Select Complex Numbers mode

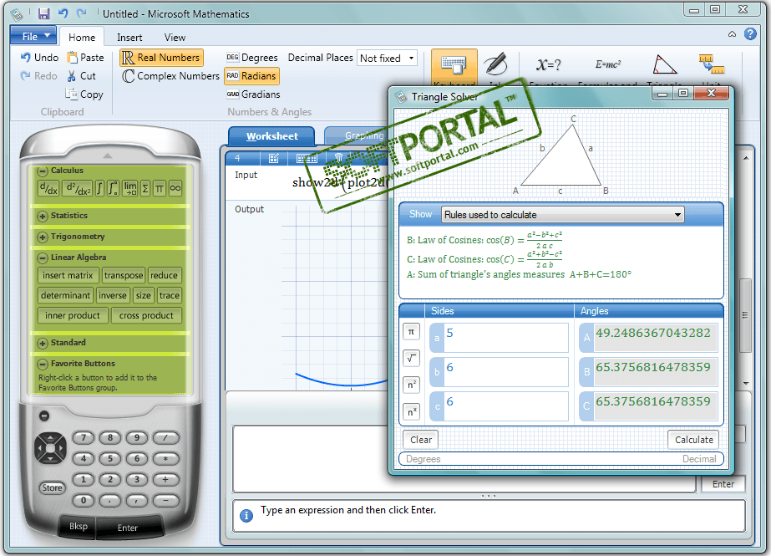[x=170, y=76]
